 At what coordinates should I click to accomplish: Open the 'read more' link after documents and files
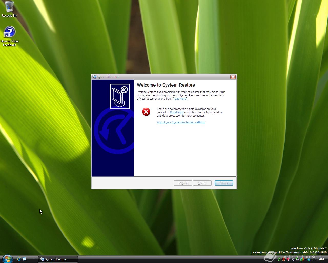pos(180,99)
